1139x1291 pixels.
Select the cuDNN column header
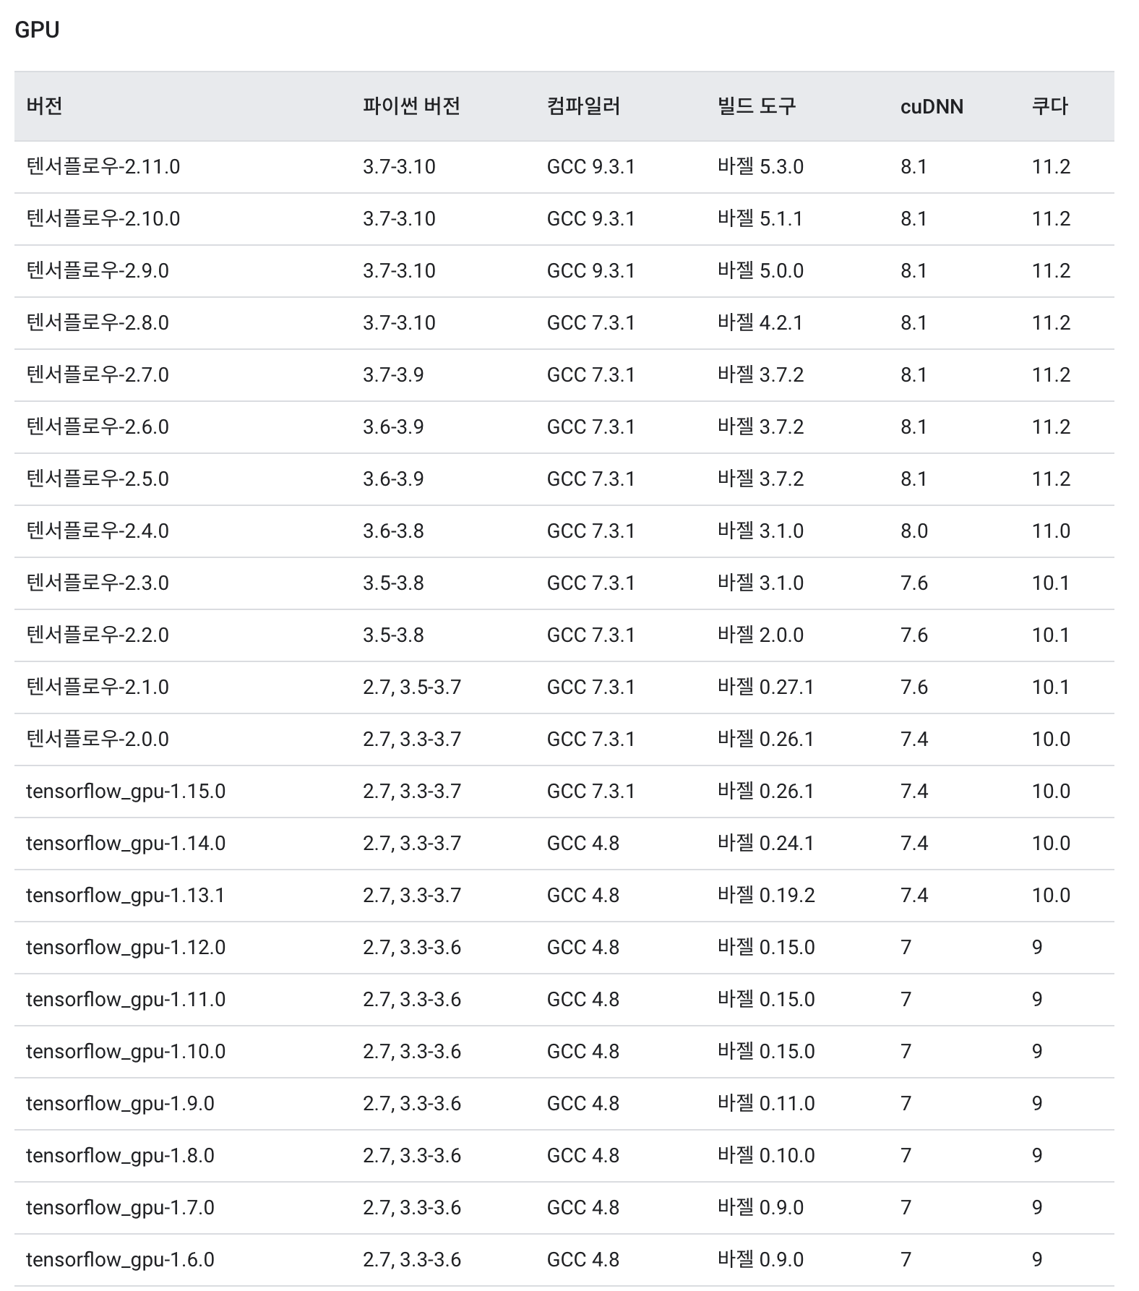click(932, 107)
